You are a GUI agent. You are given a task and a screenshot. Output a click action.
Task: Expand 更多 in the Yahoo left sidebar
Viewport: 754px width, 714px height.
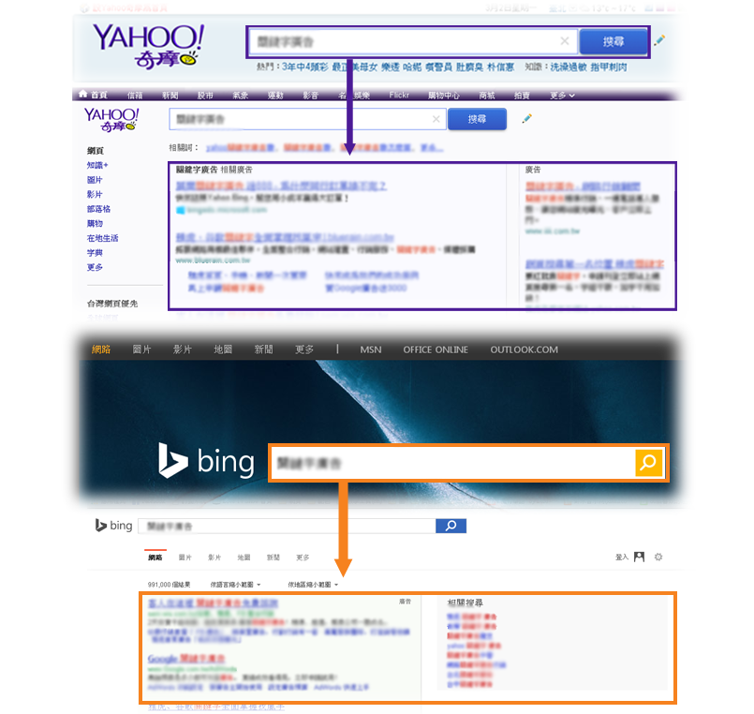click(x=95, y=267)
